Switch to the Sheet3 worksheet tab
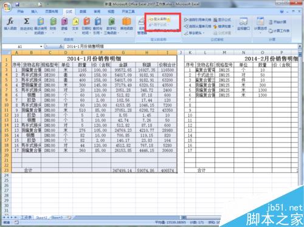Screen dimensions: 304x227 [57, 217]
